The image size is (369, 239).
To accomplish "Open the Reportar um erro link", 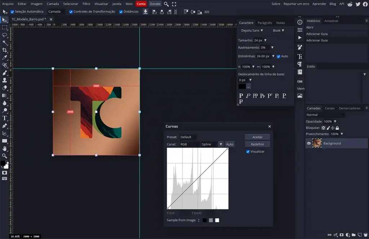I will pos(296,4).
